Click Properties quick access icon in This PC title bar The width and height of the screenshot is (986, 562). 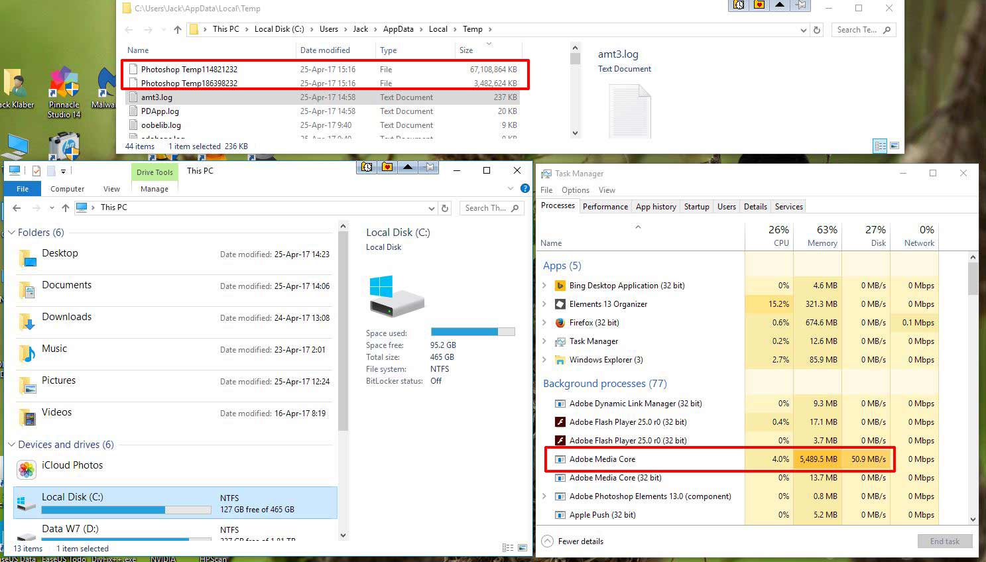(x=36, y=171)
